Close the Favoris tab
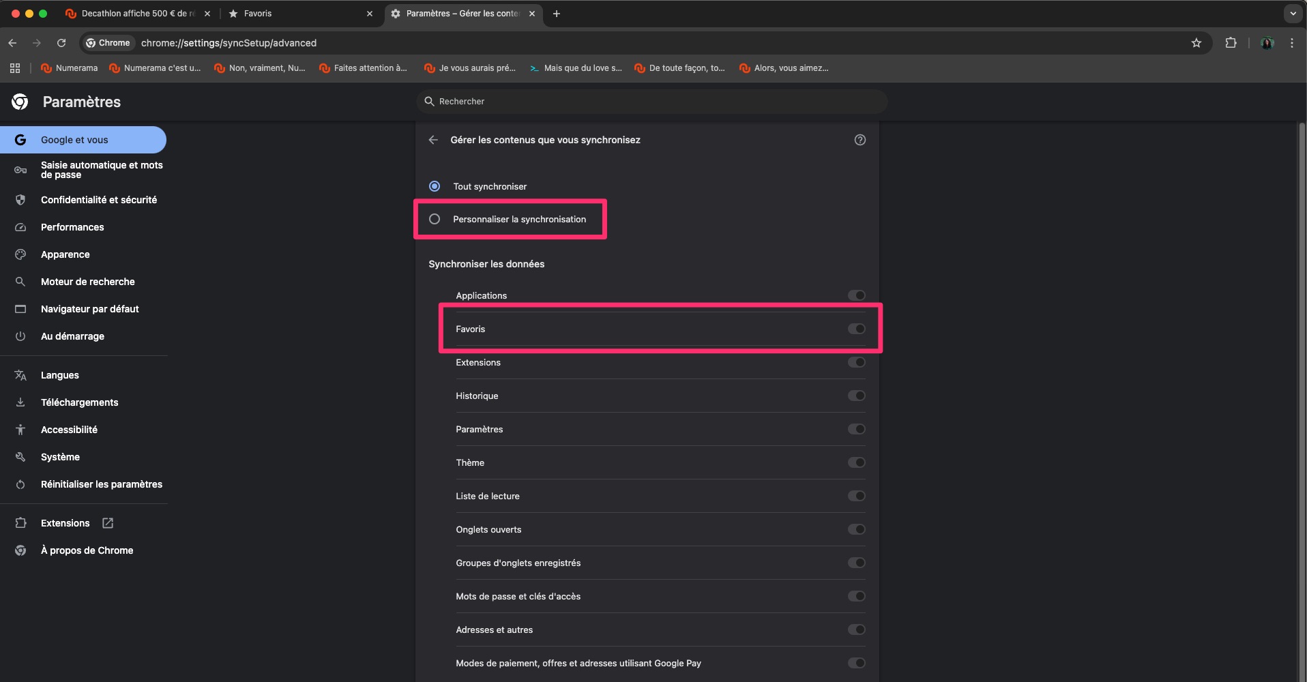The image size is (1307, 682). coord(370,14)
